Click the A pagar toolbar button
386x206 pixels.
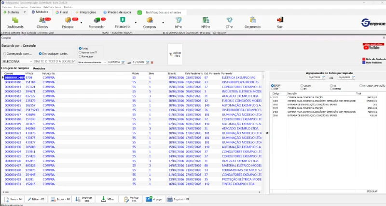coord(154,199)
